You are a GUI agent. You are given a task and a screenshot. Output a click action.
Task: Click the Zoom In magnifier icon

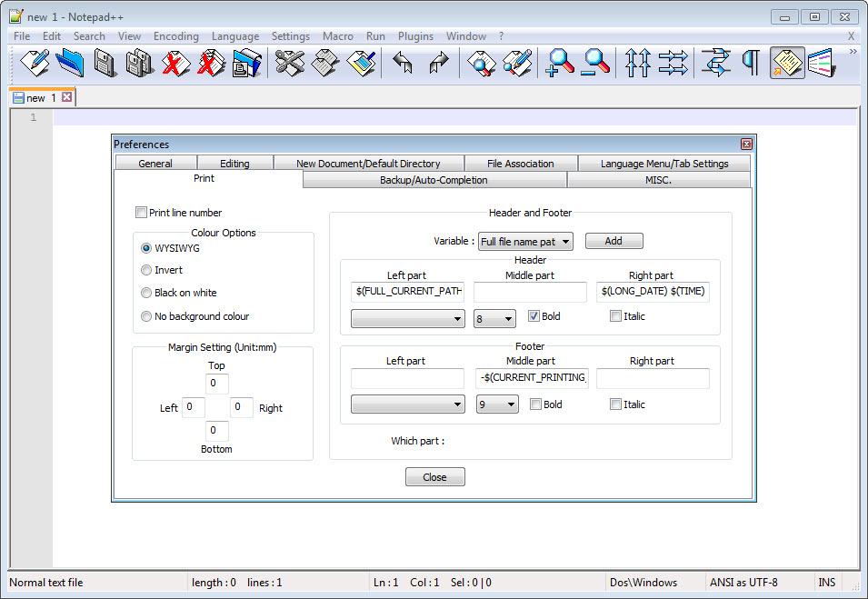tap(559, 63)
